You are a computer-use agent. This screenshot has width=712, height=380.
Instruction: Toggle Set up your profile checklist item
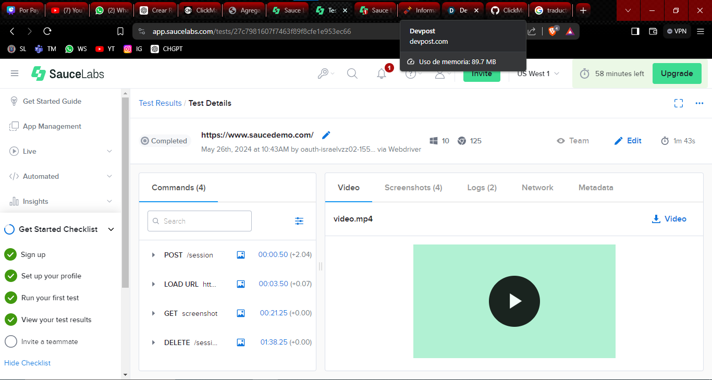tap(10, 276)
